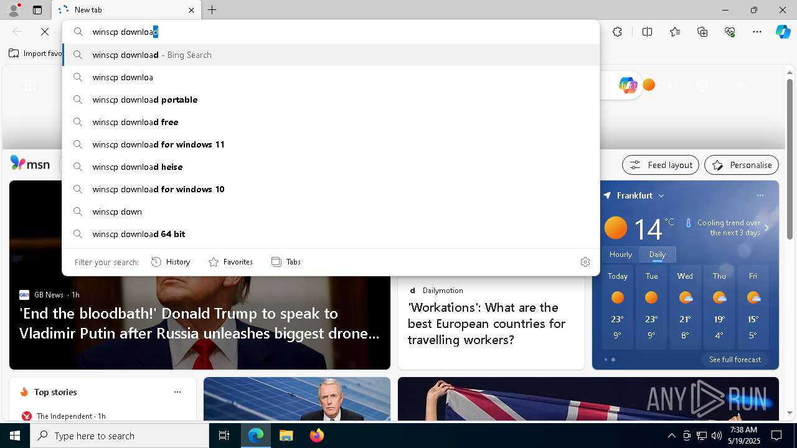Select Fri forecast column

click(753, 309)
